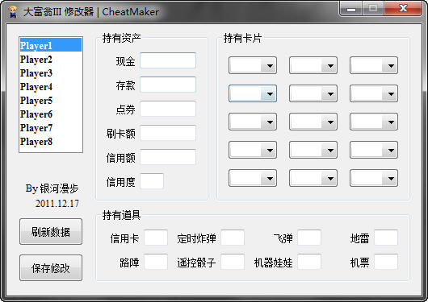The image size is (428, 302).
Task: Click the app icon in the title bar
Action: tap(13, 12)
